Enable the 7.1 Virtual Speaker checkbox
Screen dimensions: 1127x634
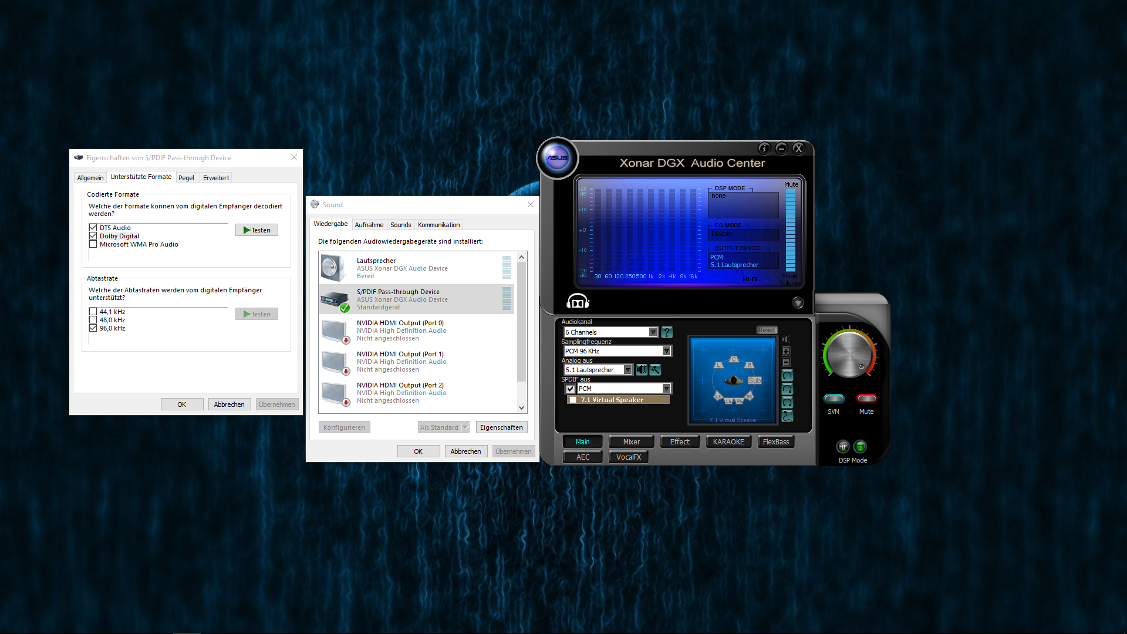(573, 400)
